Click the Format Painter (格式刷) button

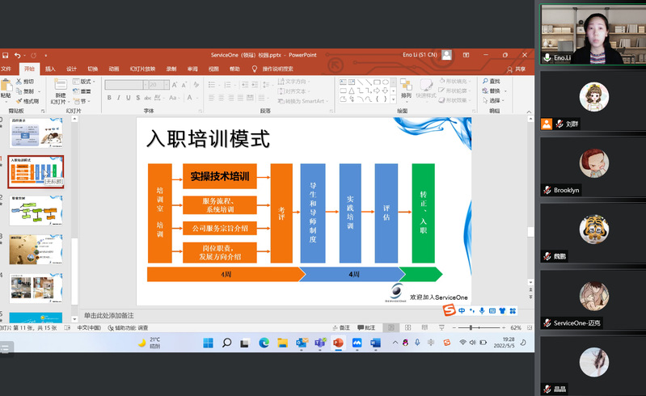[27, 101]
